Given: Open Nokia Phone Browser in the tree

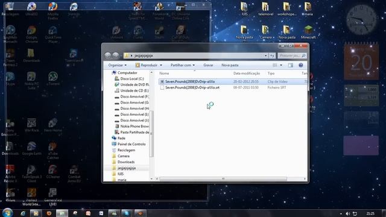Looking at the screenshot, I should pos(132,126).
